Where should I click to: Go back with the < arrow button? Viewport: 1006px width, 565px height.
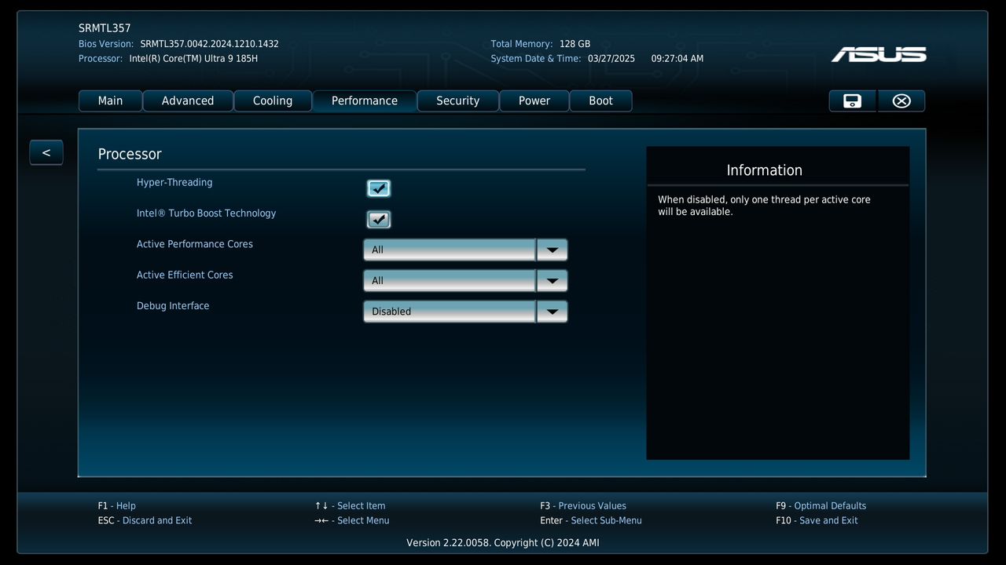(x=46, y=152)
